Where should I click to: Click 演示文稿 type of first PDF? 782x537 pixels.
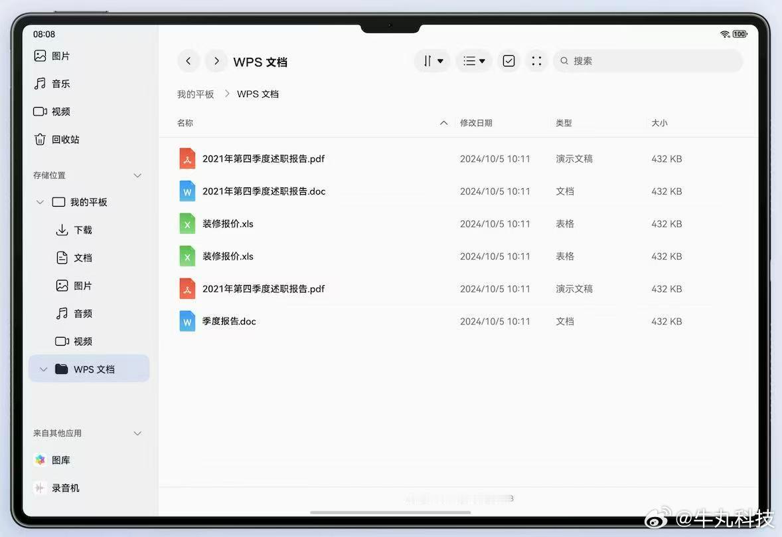pos(574,159)
